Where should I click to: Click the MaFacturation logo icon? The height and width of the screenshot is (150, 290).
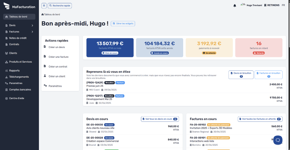(7, 6)
